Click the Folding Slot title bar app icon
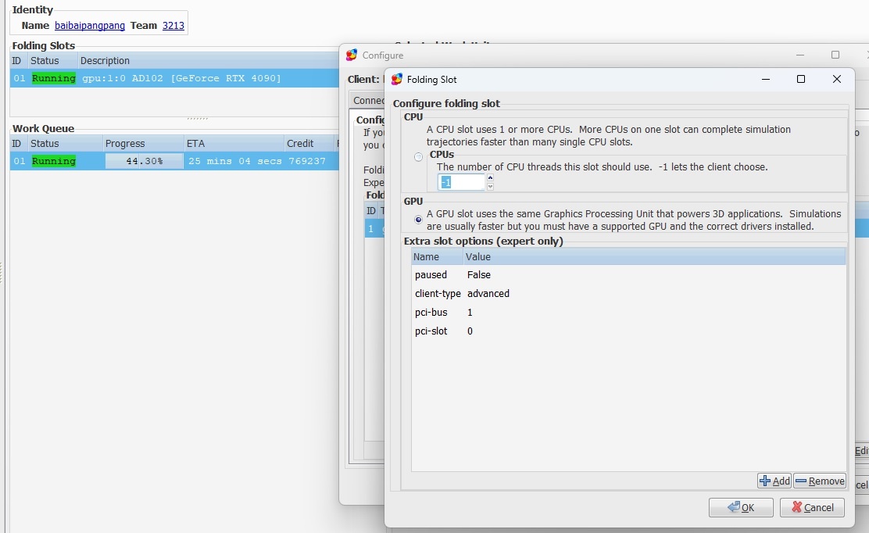This screenshot has width=869, height=533. 397,79
